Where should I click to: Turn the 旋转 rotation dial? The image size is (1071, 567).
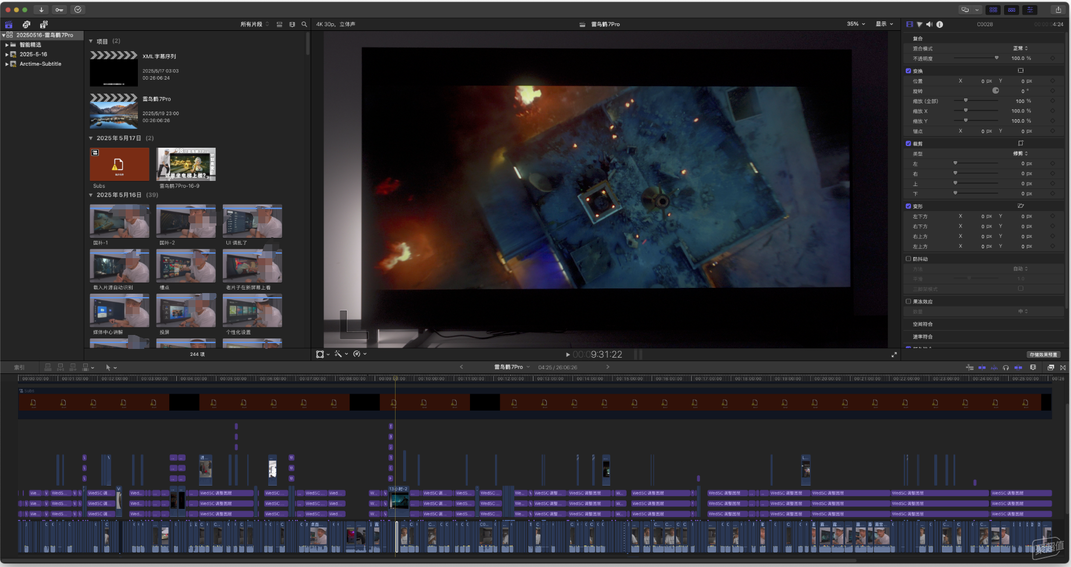point(995,91)
